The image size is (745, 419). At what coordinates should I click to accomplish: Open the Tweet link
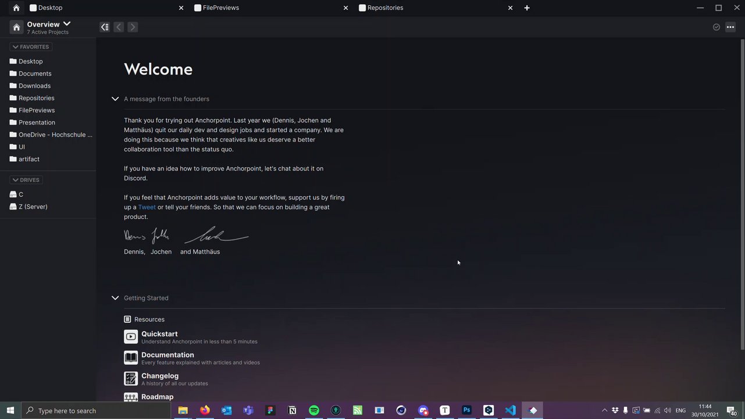[147, 207]
